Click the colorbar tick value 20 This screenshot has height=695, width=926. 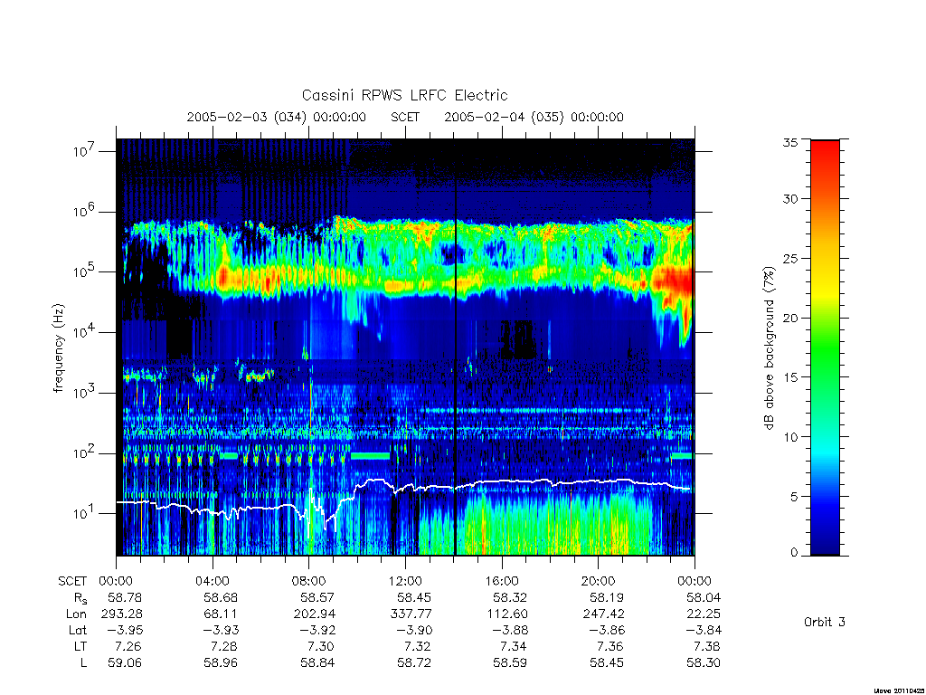789,318
